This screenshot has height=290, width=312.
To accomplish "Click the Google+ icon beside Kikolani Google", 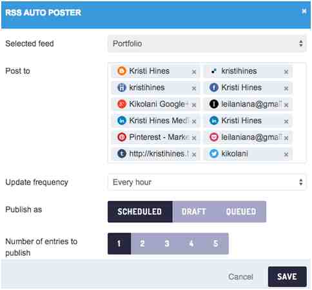I will (122, 104).
